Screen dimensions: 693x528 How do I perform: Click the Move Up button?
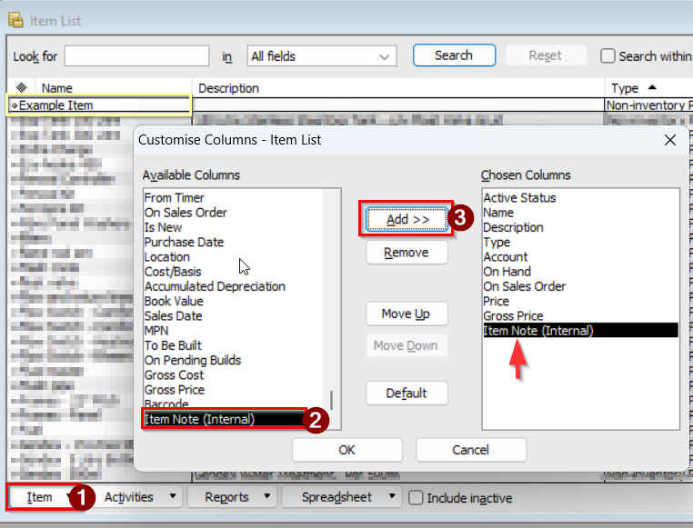pyautogui.click(x=407, y=314)
